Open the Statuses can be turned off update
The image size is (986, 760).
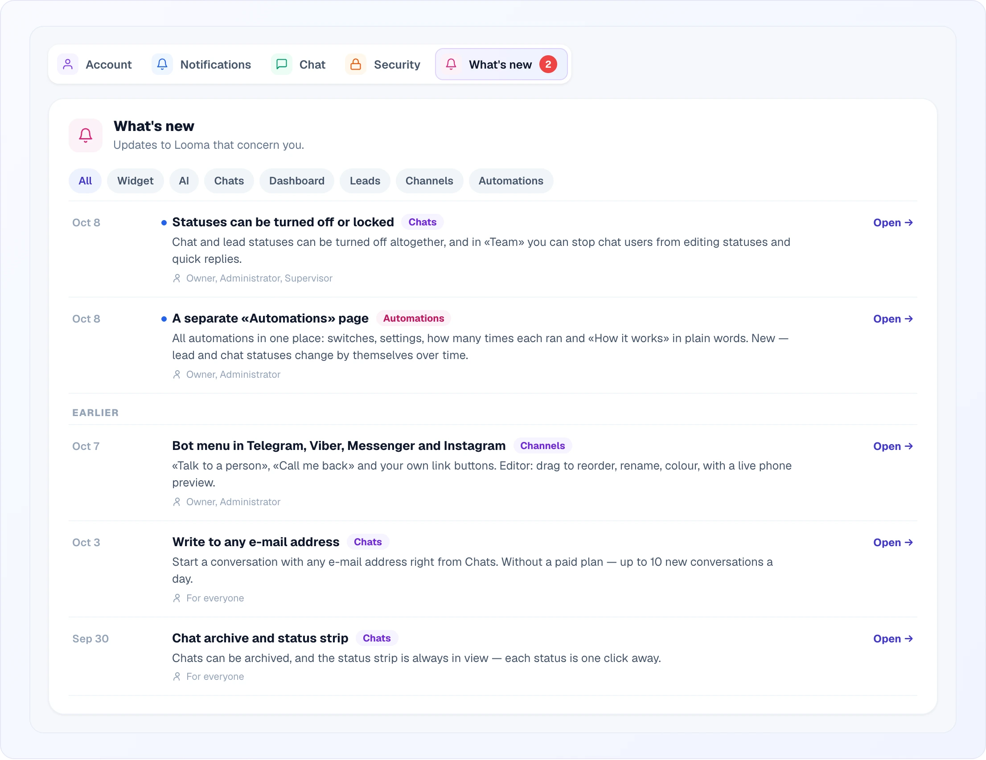tap(893, 223)
